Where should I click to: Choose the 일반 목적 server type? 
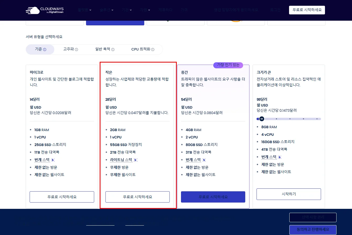[105, 49]
